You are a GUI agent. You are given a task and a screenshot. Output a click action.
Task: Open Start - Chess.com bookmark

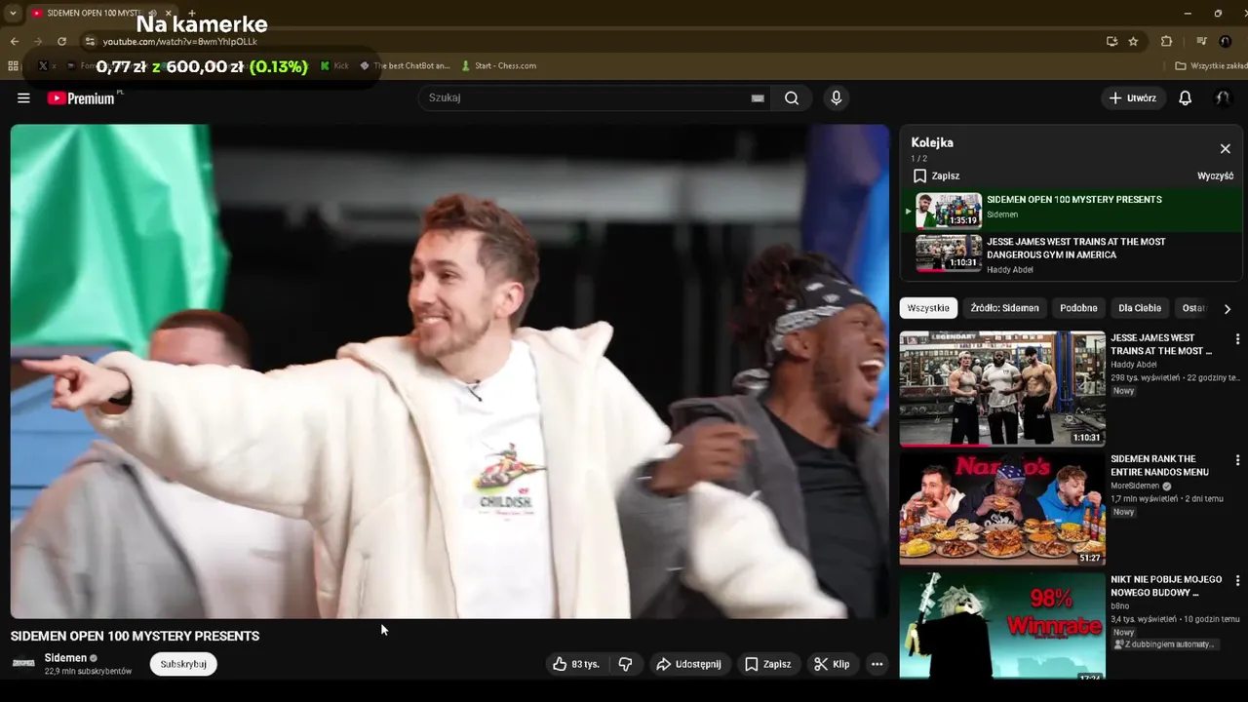pos(499,66)
